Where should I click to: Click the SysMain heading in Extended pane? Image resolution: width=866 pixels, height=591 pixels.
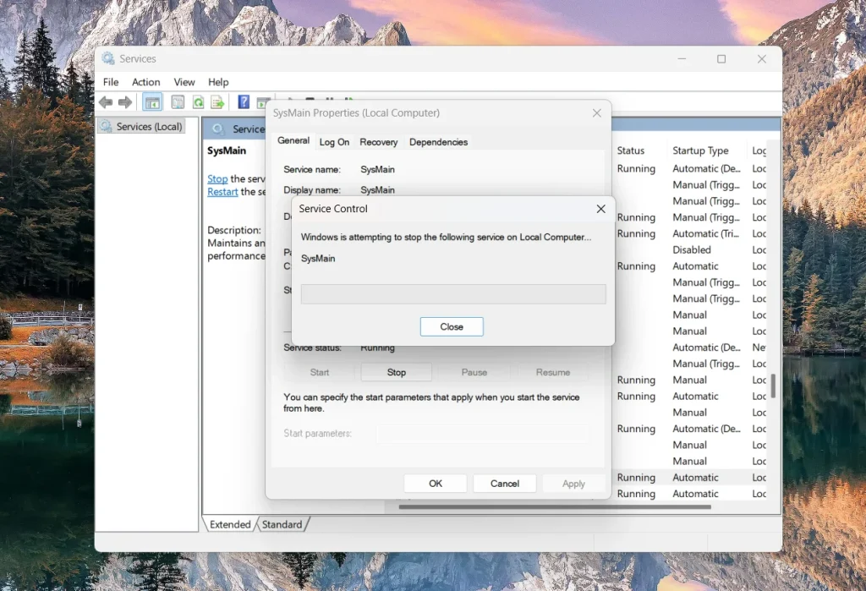pos(227,150)
